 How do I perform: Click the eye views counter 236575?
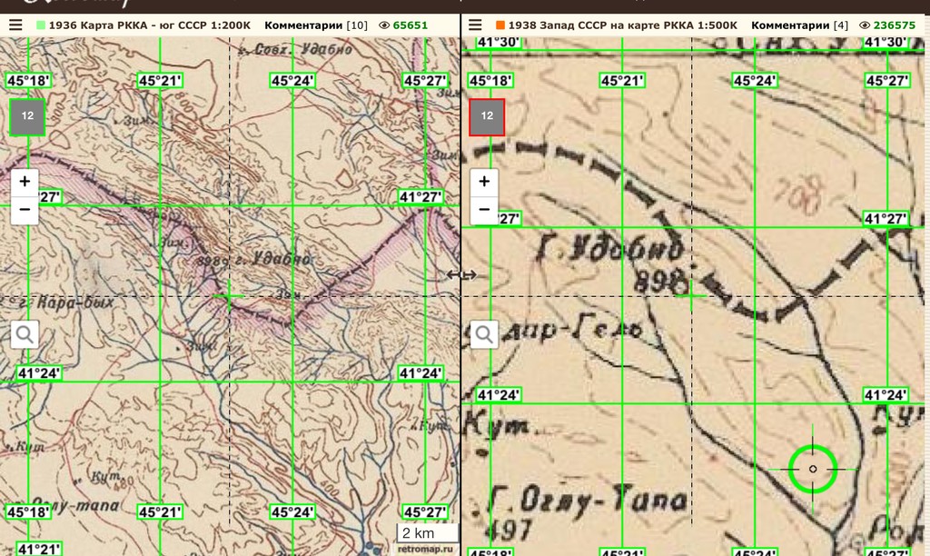[881, 25]
